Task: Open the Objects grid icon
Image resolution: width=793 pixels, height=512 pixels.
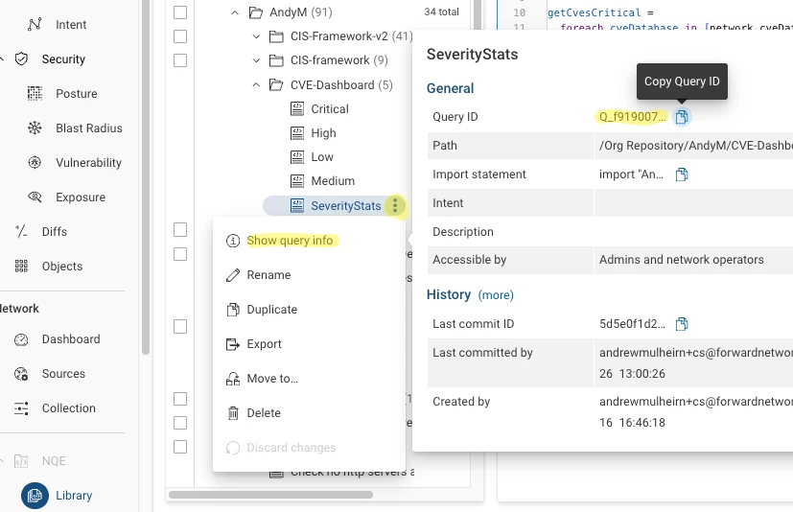Action: [x=21, y=267]
